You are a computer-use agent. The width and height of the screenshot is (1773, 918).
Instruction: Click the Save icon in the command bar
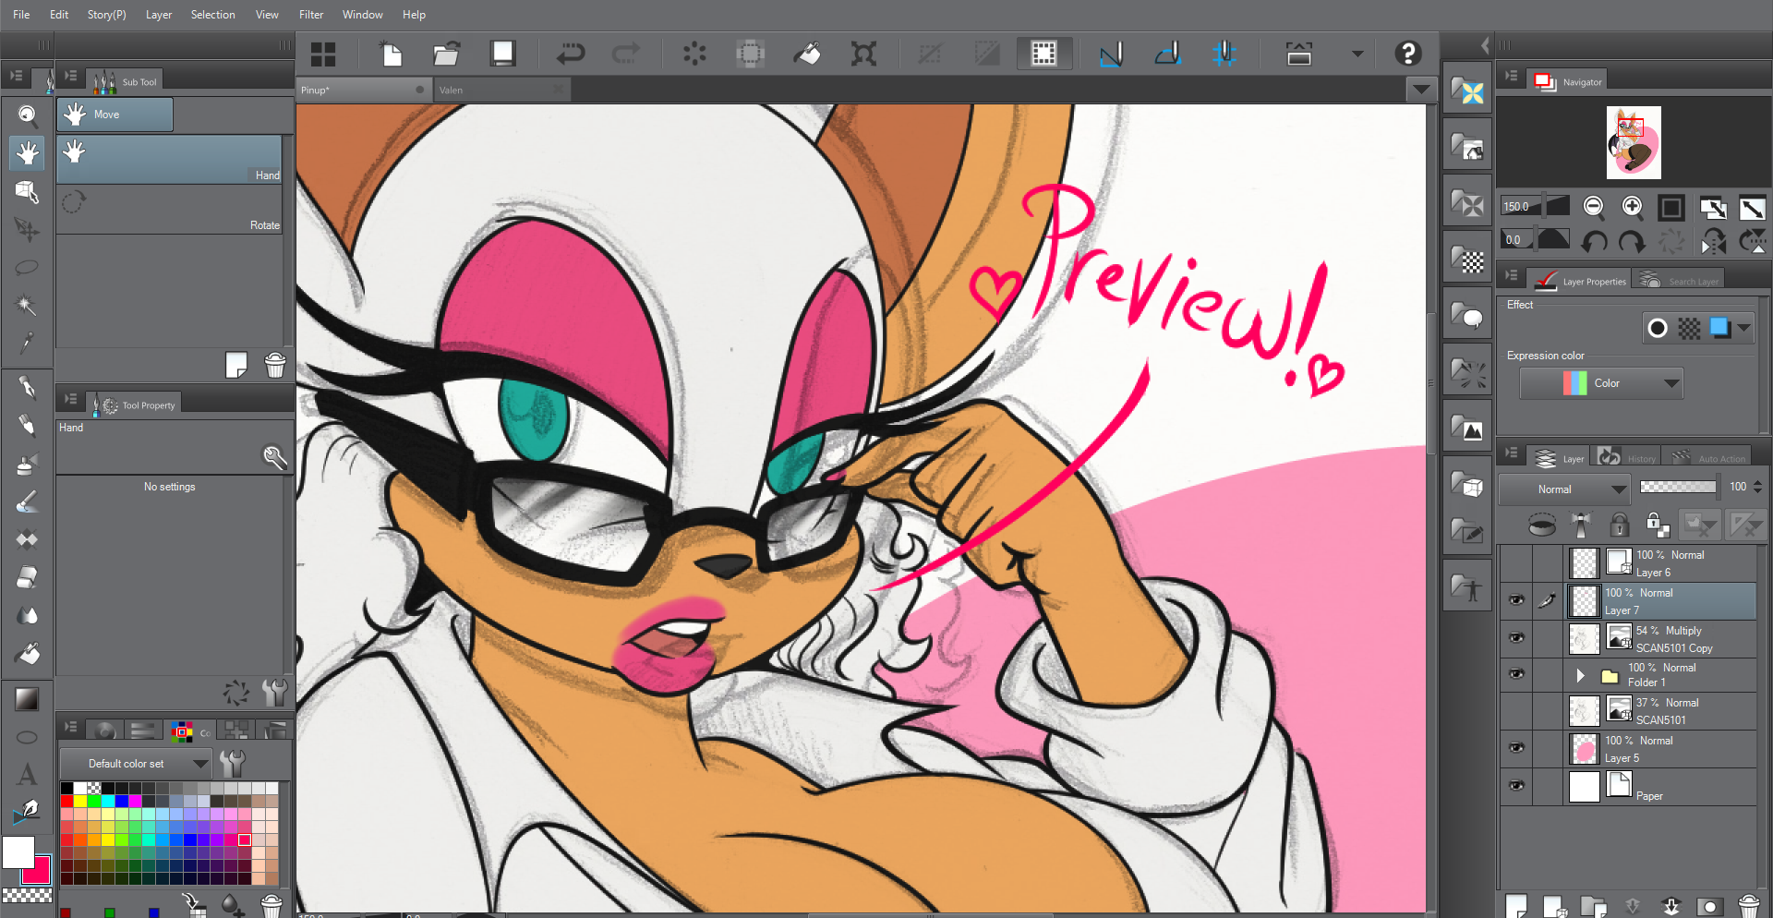pyautogui.click(x=502, y=54)
